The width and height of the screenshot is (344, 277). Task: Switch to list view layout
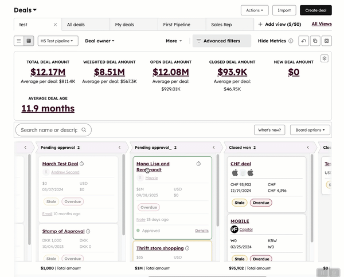click(19, 41)
